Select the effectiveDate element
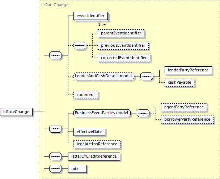Screen dimensions: 220x179 click(x=89, y=132)
